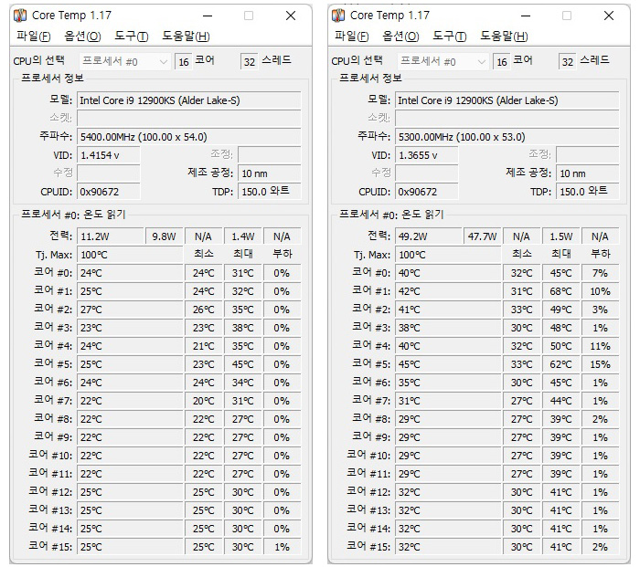
Task: Click Core Temp app icon in left window
Action: [20, 16]
